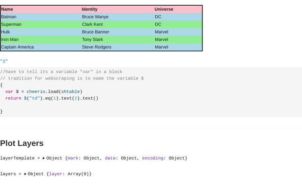302x188 pixels.
Task: Click the encoding property in layerTemplate
Action: click(153, 158)
